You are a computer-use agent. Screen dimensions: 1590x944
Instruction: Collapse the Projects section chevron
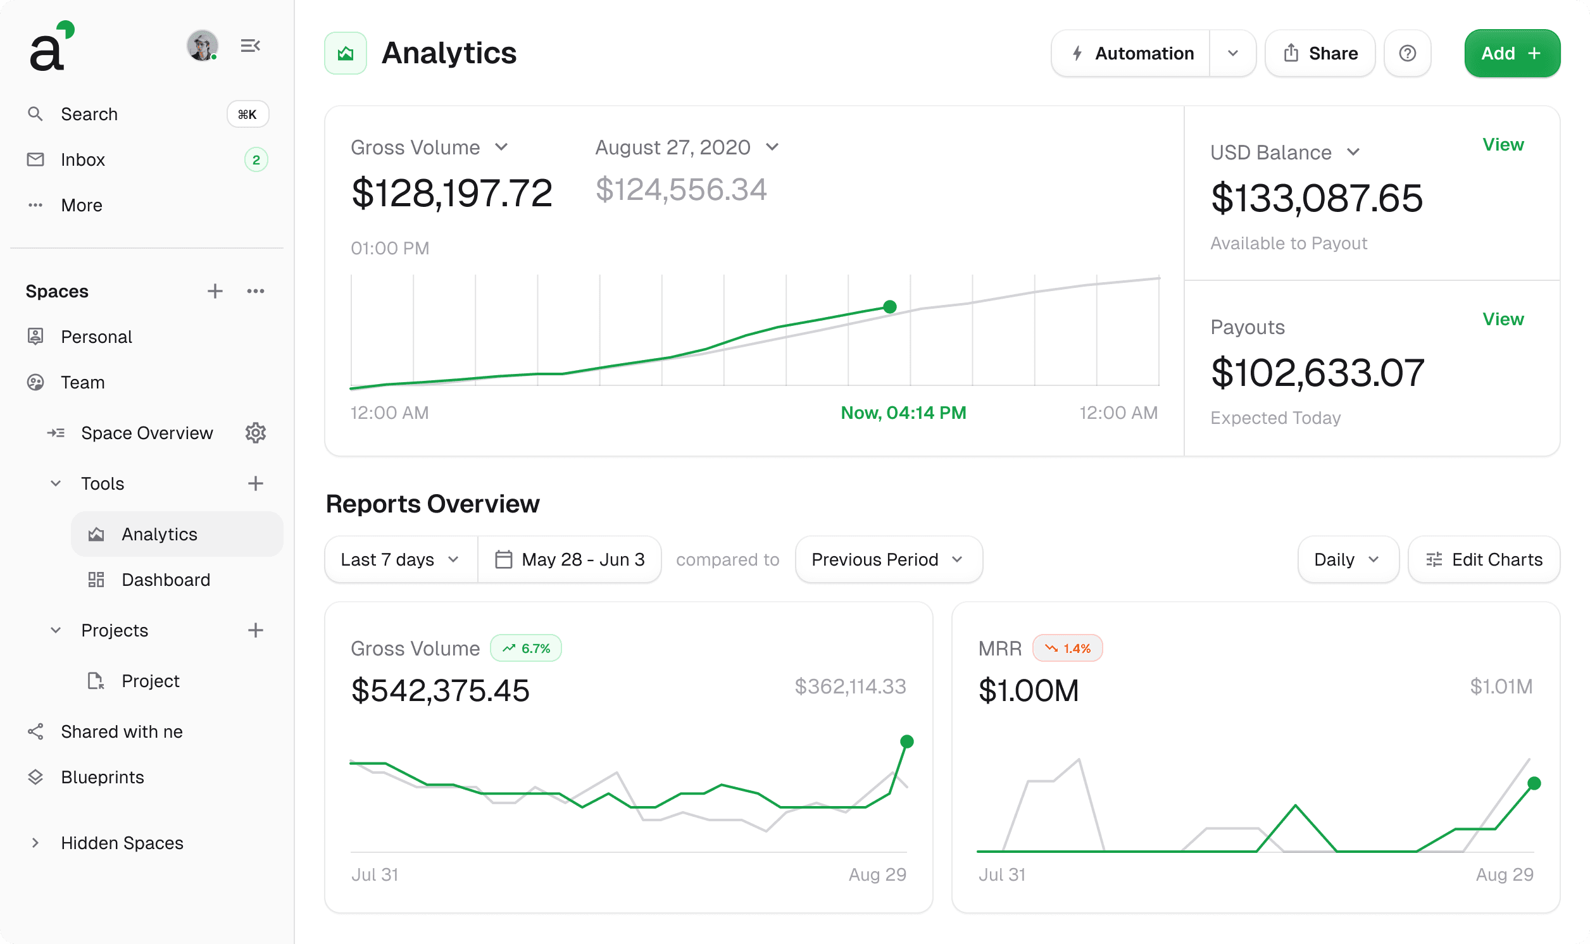pyautogui.click(x=56, y=630)
